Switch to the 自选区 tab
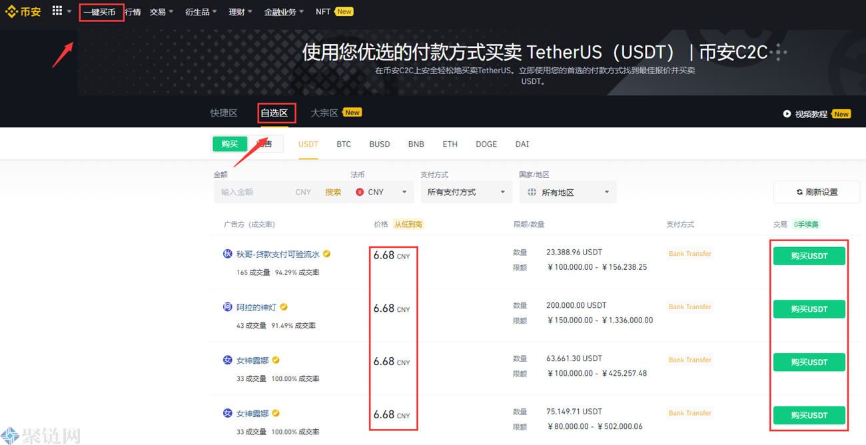Viewport: 866px width, 445px height. (276, 113)
